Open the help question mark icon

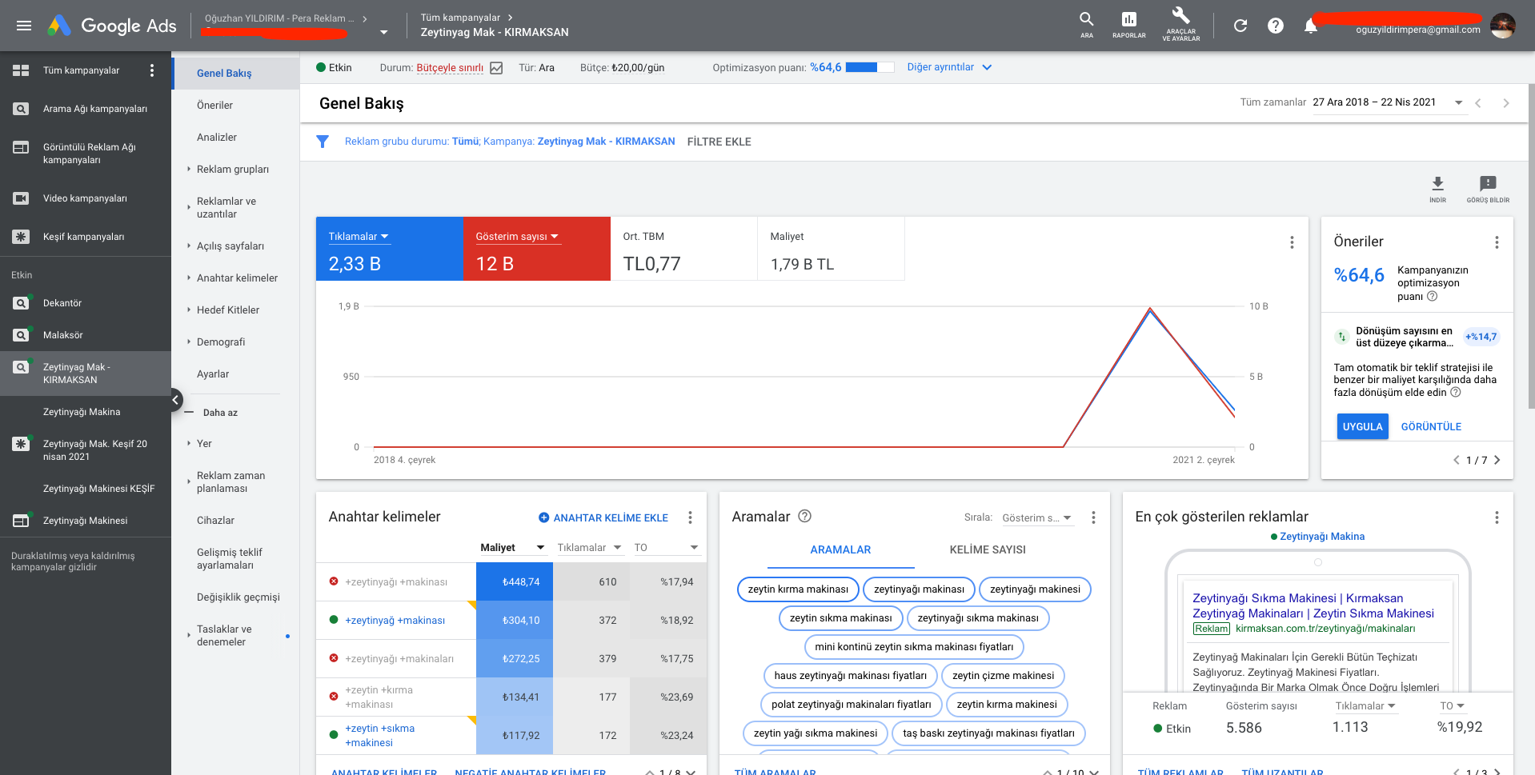coord(1276,26)
